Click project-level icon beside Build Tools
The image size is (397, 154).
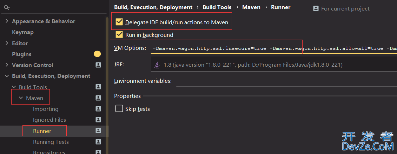tap(98, 87)
